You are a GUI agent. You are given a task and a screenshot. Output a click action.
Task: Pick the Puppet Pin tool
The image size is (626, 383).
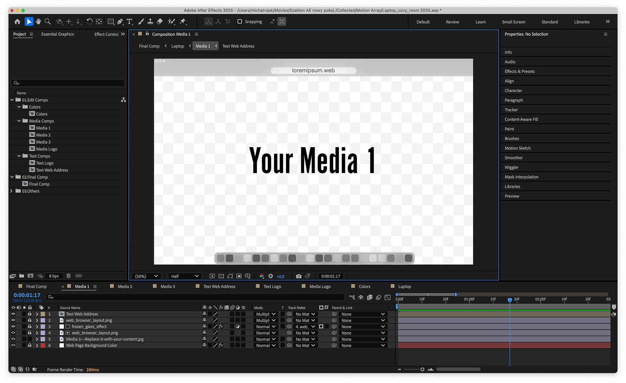tap(183, 21)
